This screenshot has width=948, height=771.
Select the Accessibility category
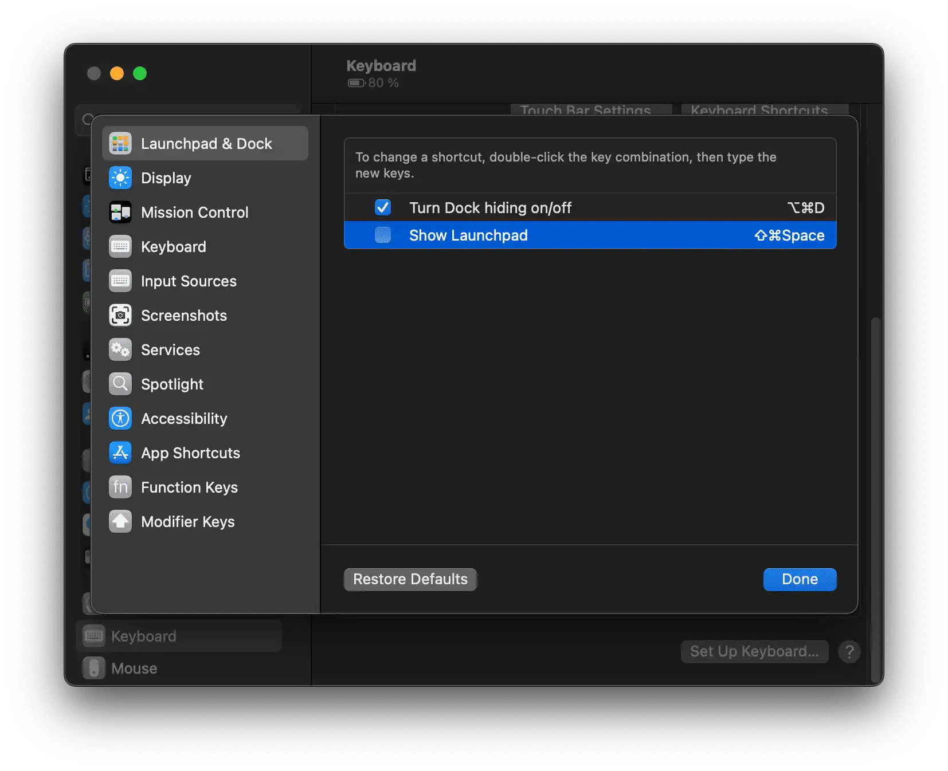[184, 418]
